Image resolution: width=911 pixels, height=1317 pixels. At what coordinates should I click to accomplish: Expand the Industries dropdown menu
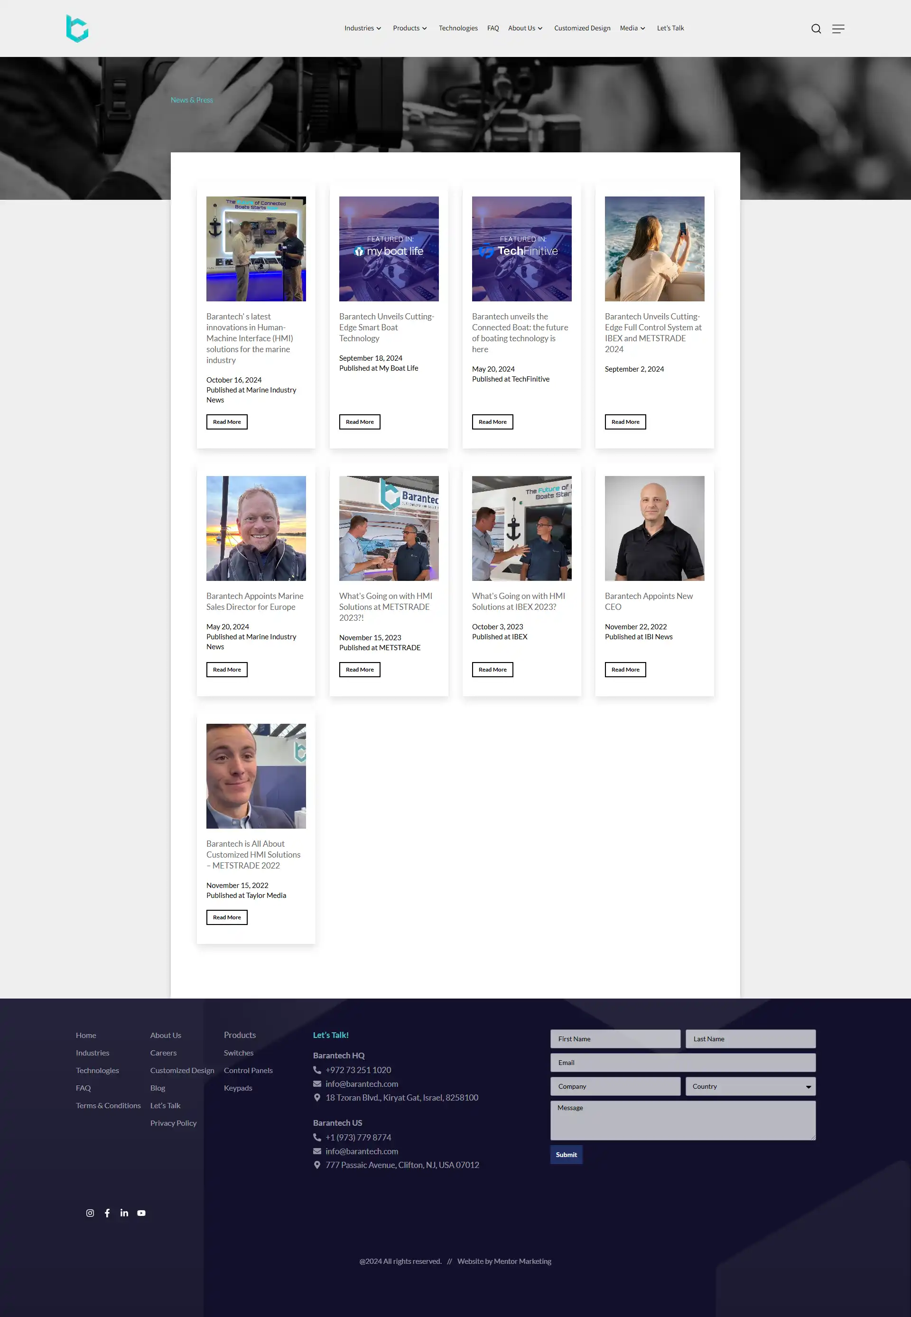[362, 28]
